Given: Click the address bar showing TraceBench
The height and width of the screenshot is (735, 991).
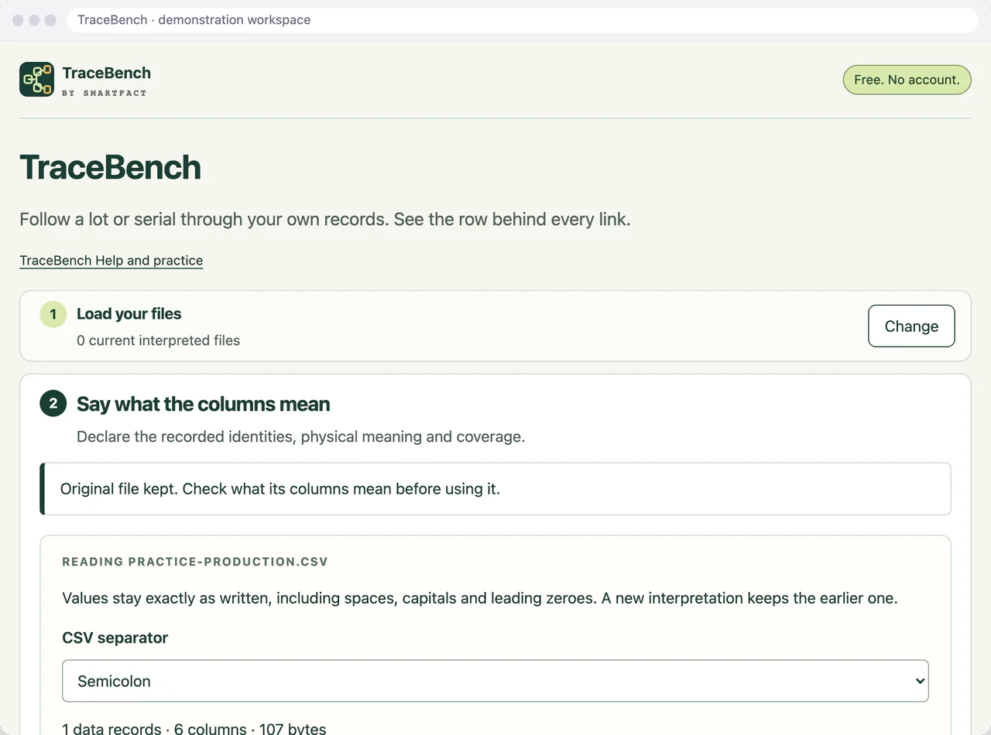Looking at the screenshot, I should 523,20.
